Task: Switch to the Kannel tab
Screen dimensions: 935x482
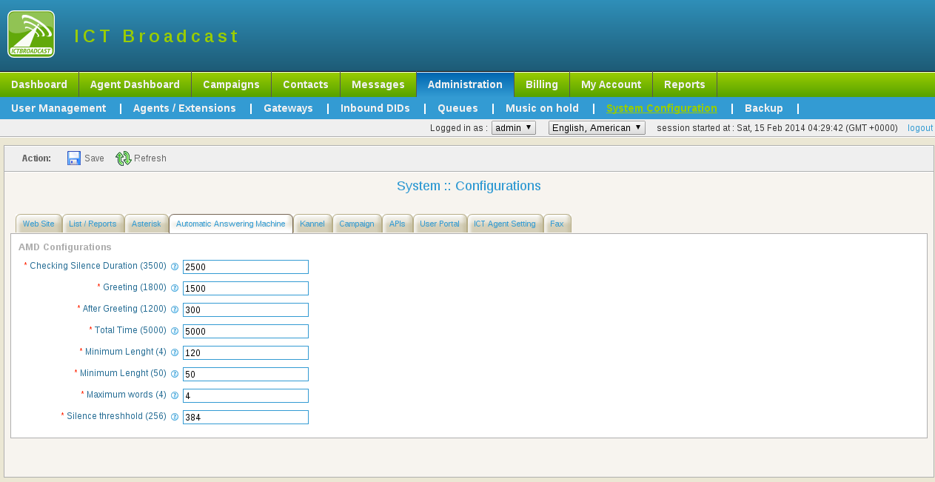Action: [x=312, y=224]
